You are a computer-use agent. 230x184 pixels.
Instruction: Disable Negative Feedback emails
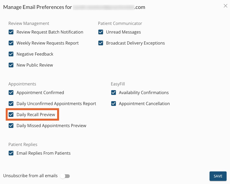tap(11, 54)
